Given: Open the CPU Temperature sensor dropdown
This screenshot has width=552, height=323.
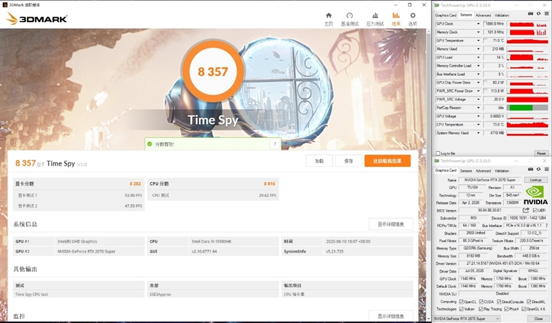Looking at the screenshot, I should coord(478,124).
